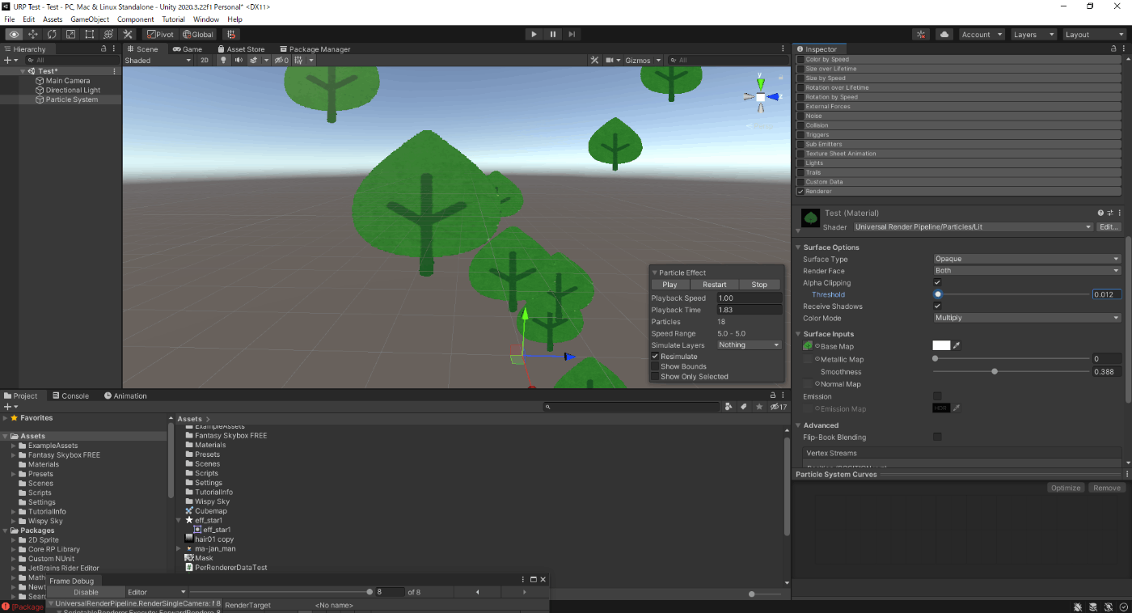Restart the particle effect

coord(715,285)
